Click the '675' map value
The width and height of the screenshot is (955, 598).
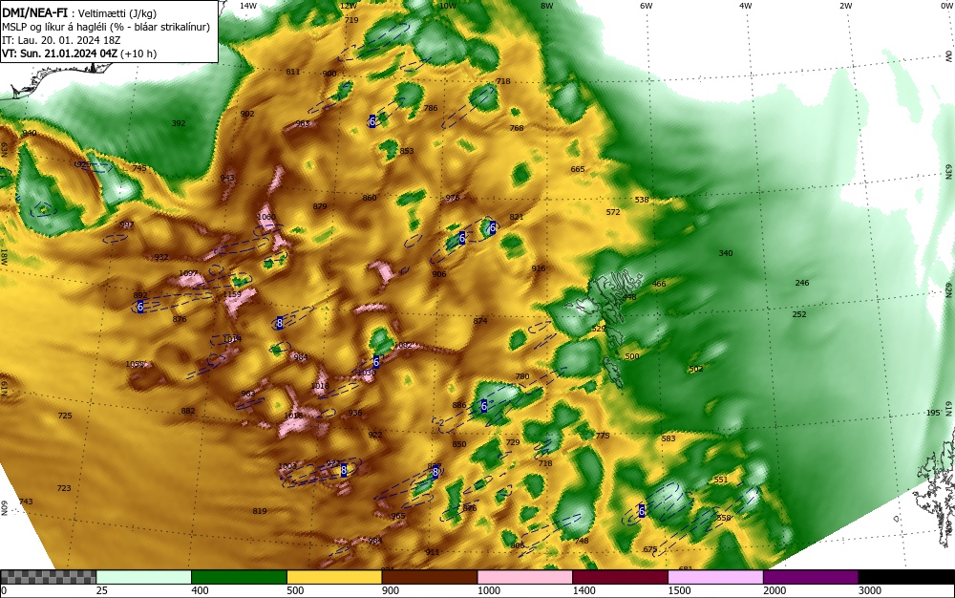650,550
